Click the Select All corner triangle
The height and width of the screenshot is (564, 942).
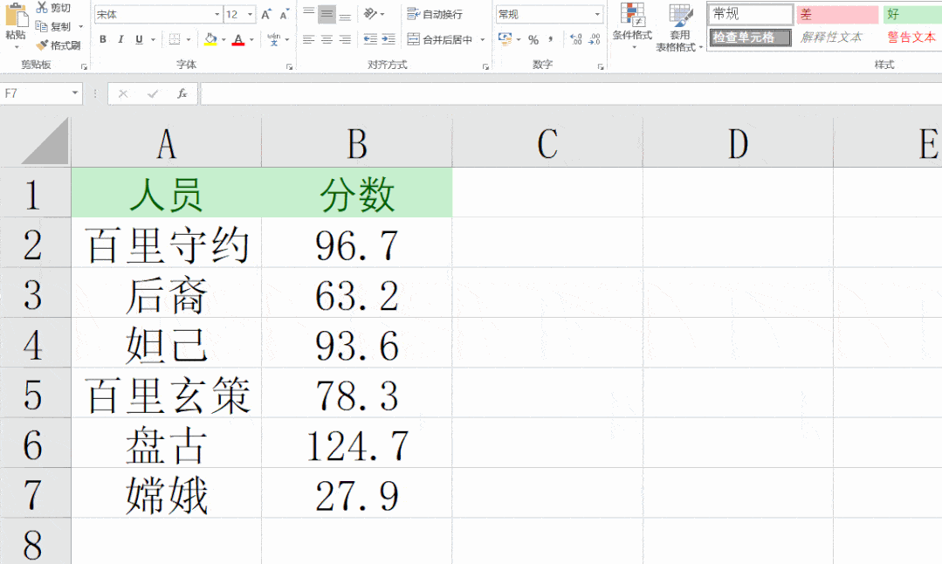click(45, 141)
